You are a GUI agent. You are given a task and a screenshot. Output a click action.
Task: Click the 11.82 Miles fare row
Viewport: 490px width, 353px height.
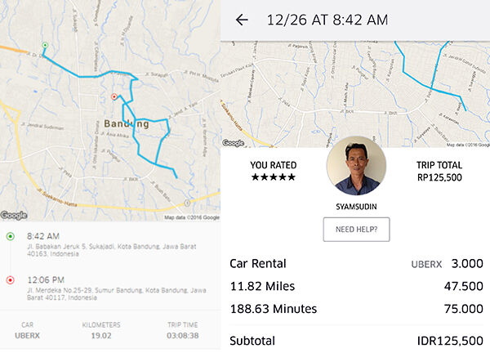click(x=356, y=286)
